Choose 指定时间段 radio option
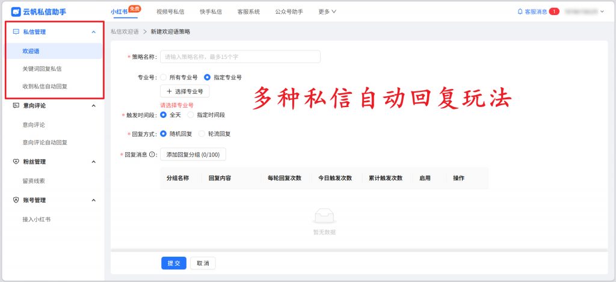This screenshot has width=616, height=282. pos(191,115)
